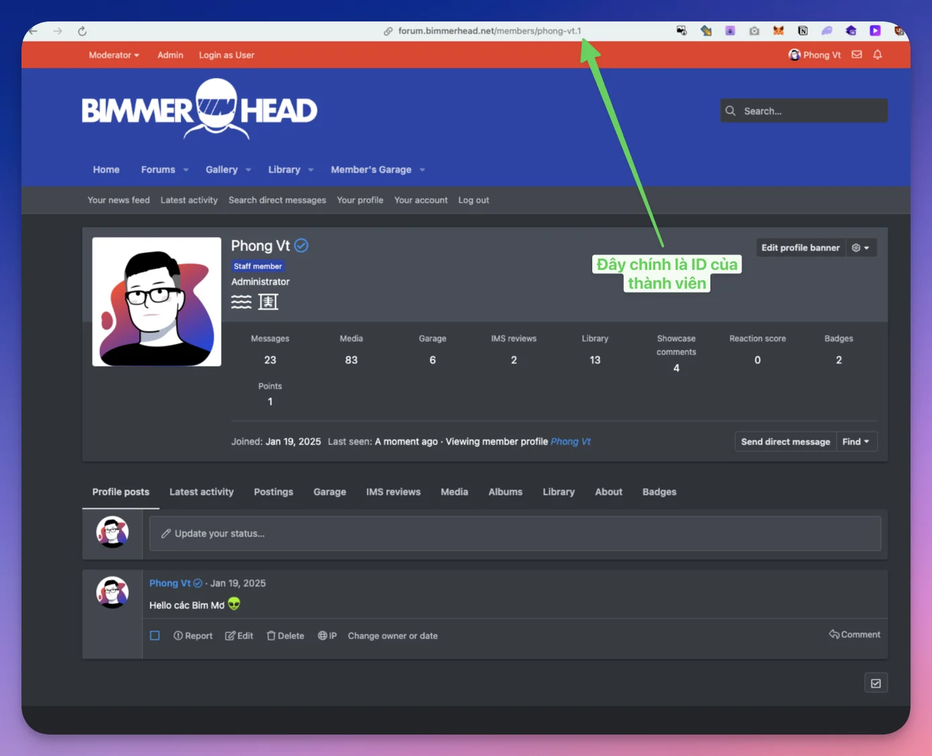Click the Send direct message button
The width and height of the screenshot is (932, 756).
pyautogui.click(x=785, y=442)
